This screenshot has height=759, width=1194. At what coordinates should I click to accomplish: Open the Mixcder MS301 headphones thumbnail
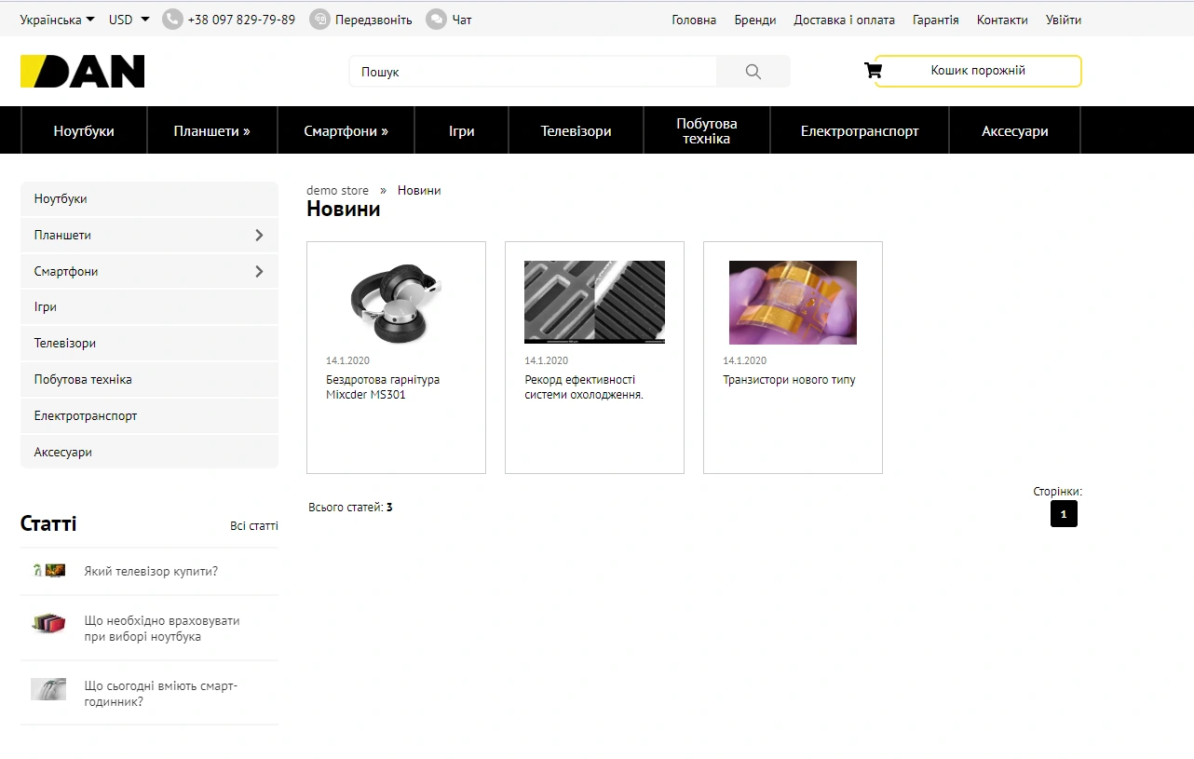[x=396, y=303]
